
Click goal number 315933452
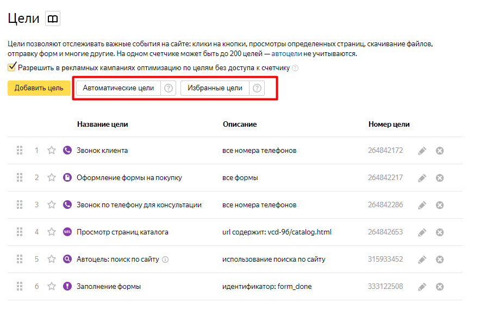point(385,259)
